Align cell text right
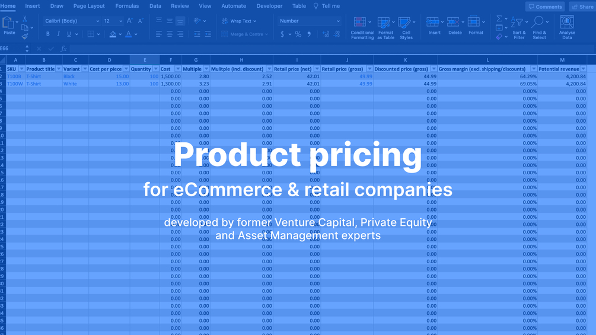Image resolution: width=596 pixels, height=335 pixels. click(180, 34)
